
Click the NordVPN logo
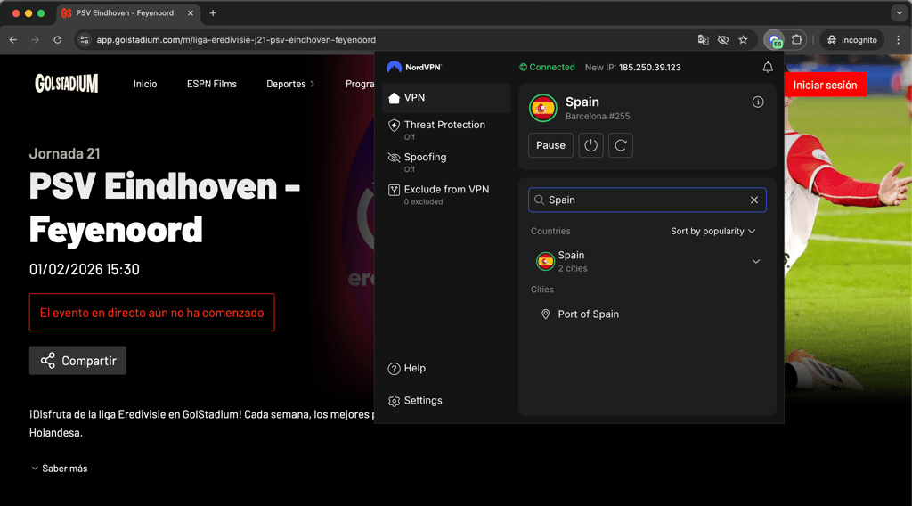(x=414, y=67)
